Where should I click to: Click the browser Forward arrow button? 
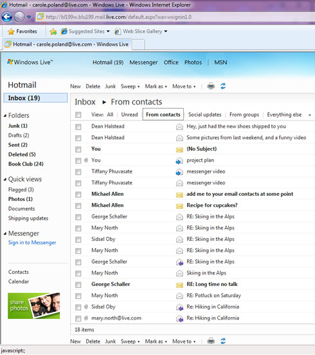point(19,17)
